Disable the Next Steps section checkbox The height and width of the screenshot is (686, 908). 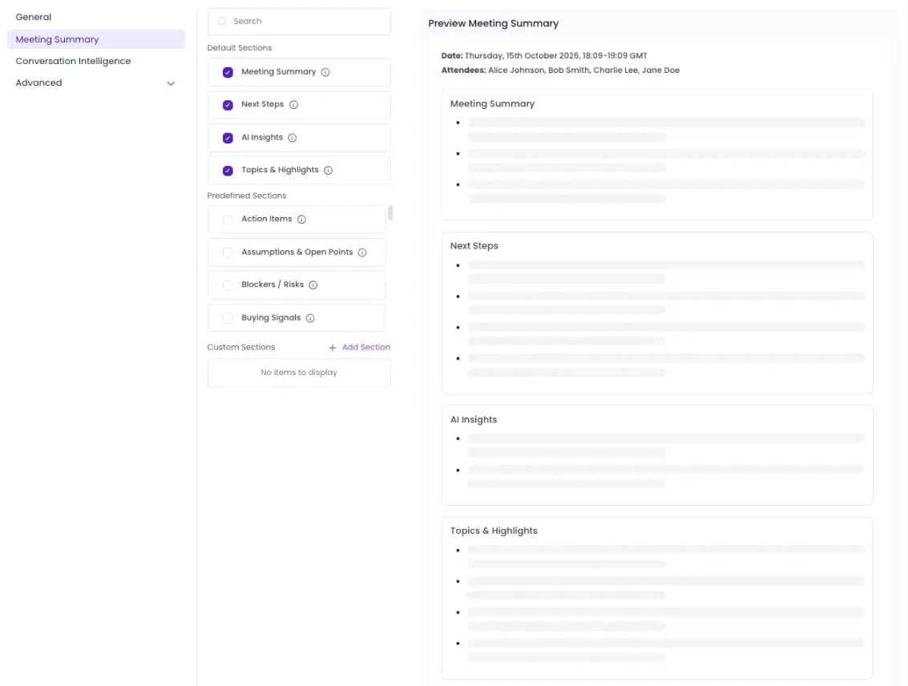coord(228,105)
